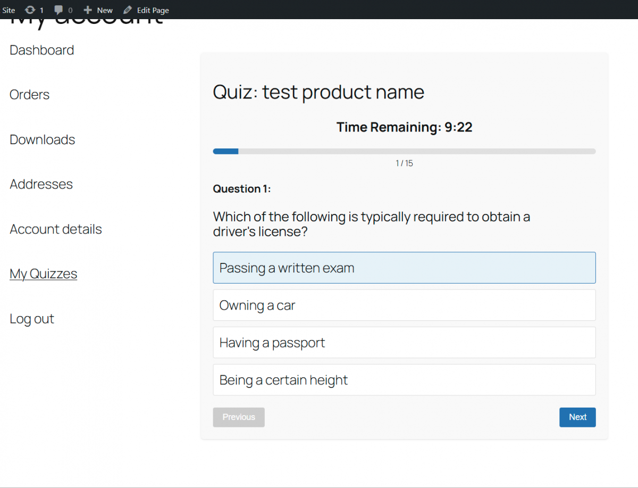Click the updates icon in admin bar
Image resolution: width=638 pixels, height=488 pixels.
tap(30, 10)
